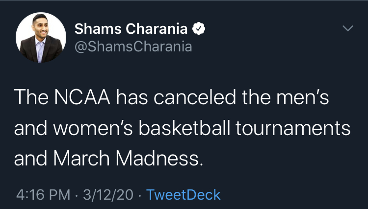Click the word "has" in the tweet
This screenshot has width=368, height=209.
pyautogui.click(x=132, y=97)
